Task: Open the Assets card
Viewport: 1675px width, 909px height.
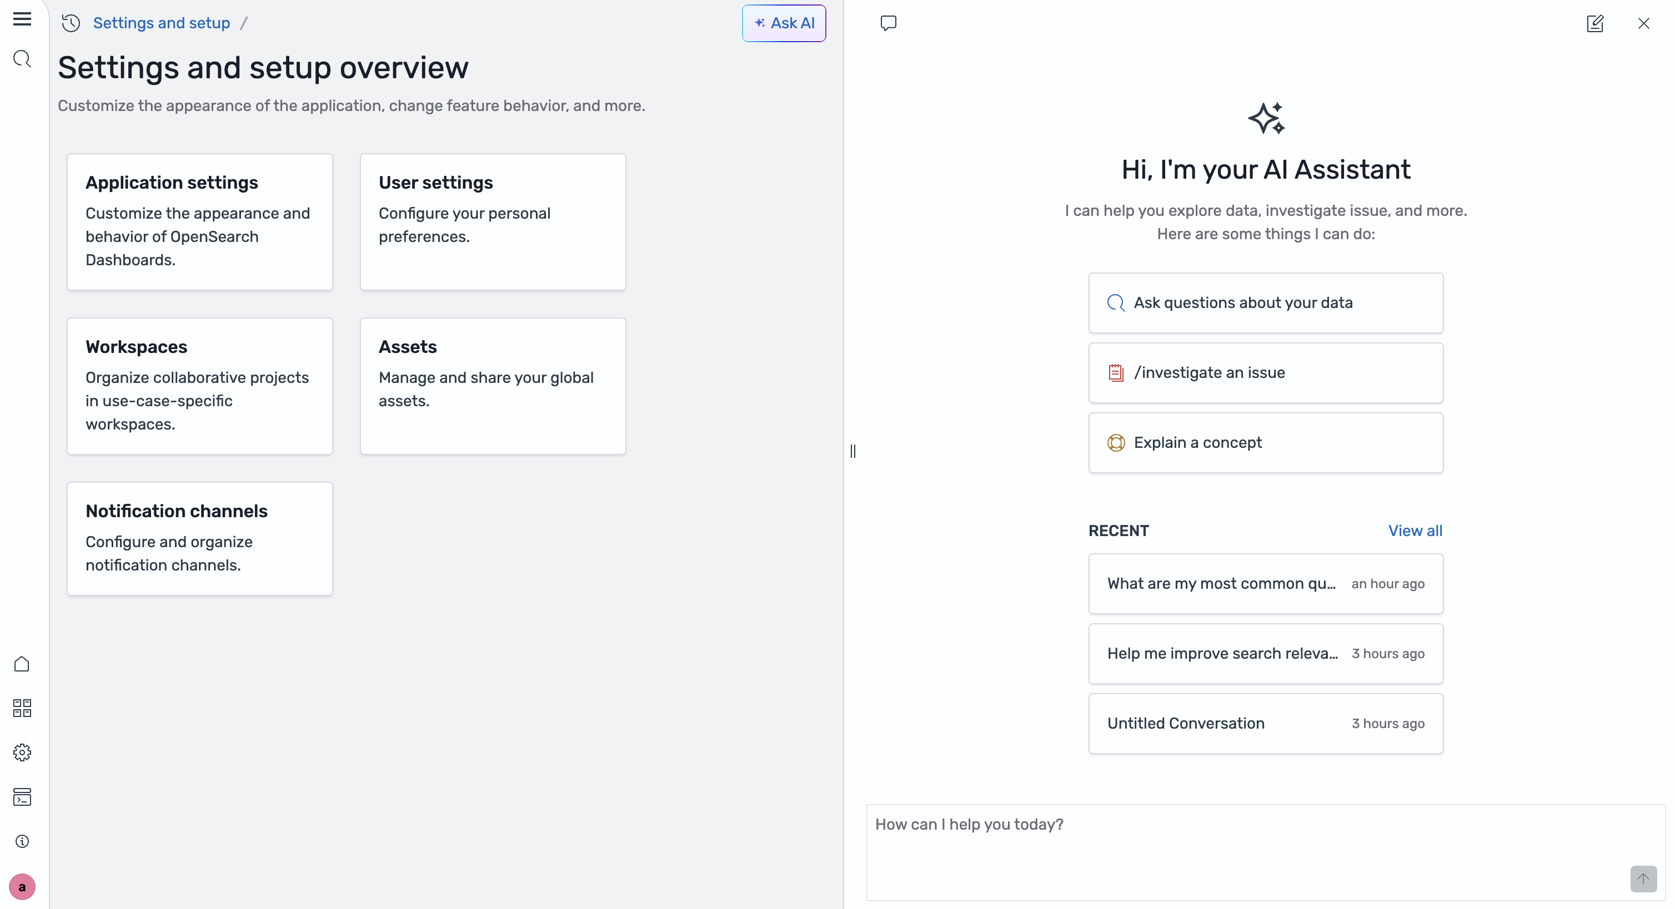Action: (493, 386)
